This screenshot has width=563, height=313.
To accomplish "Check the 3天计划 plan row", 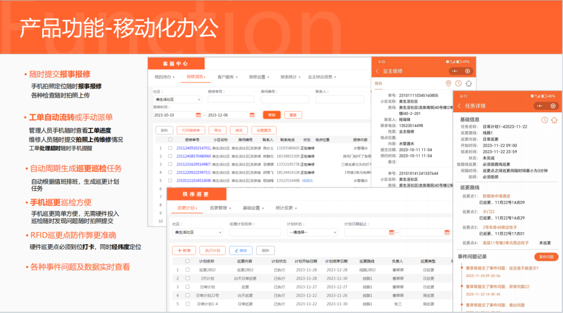I will point(187,278).
